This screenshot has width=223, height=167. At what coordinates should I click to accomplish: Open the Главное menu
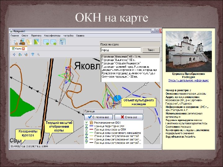(x=15, y=36)
